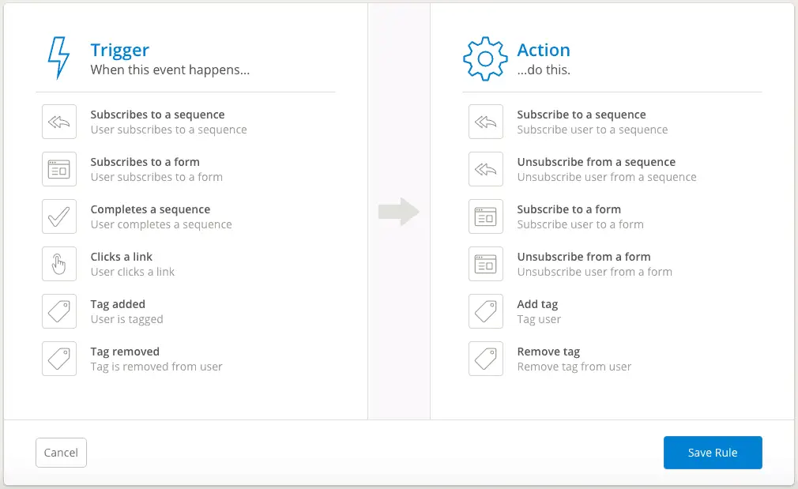Click 'Tag is removed from user' description
Screen dimensions: 798x489
[x=156, y=367]
